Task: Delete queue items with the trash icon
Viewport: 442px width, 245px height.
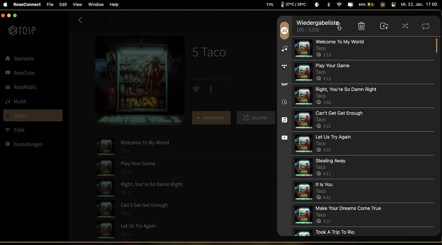Action: (361, 26)
